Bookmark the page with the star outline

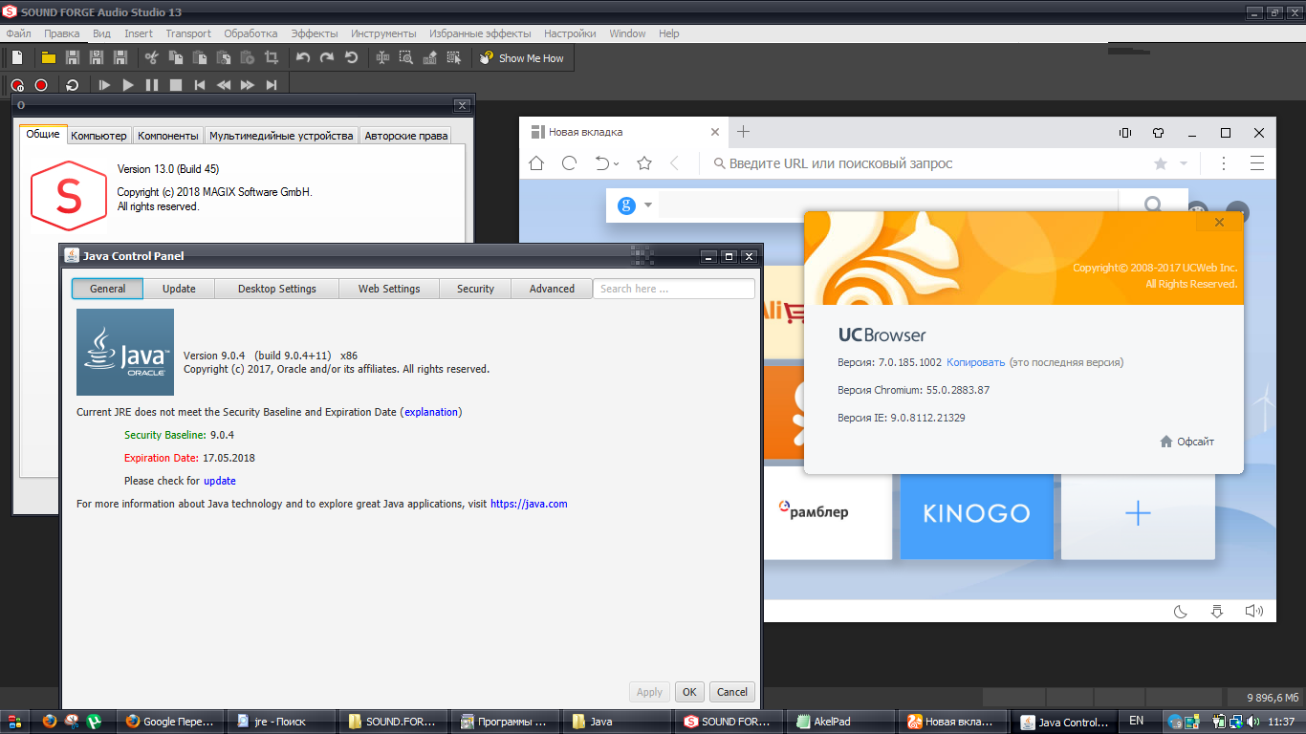(644, 163)
